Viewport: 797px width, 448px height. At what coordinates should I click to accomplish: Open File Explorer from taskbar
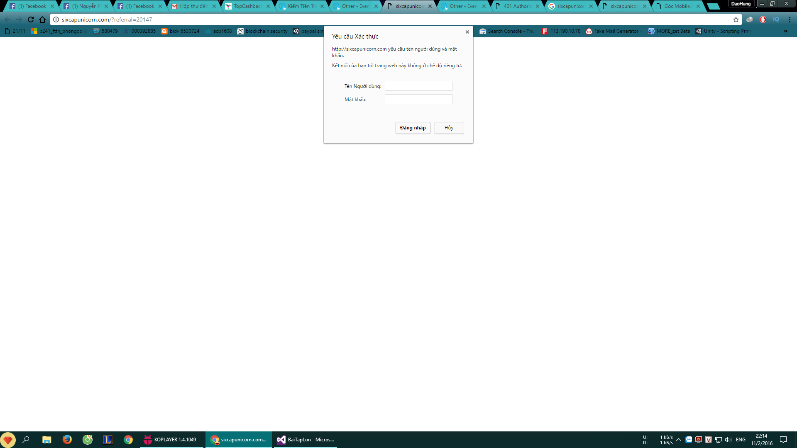point(46,440)
